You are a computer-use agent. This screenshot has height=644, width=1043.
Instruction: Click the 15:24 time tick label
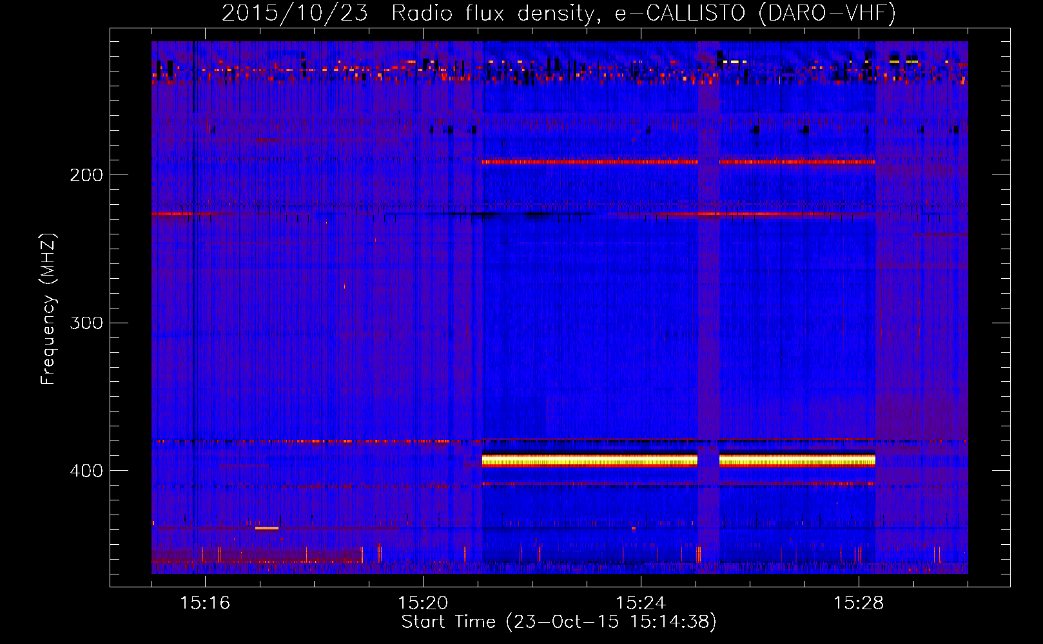point(641,603)
